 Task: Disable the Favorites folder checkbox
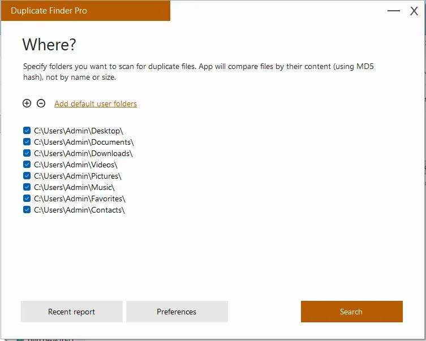(x=27, y=198)
